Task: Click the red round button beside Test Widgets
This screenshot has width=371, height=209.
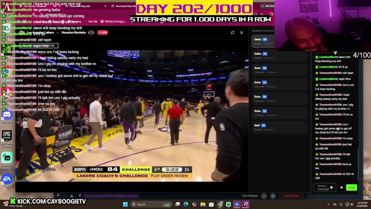Action: click(264, 196)
